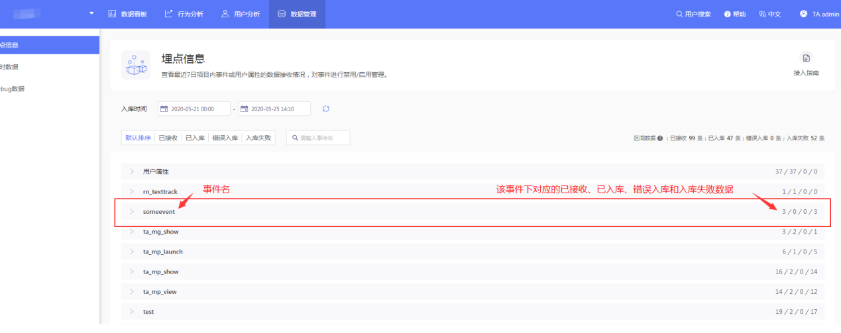The width and height of the screenshot is (841, 333).
Task: Click the event name ta_mp_launch
Action: coord(163,252)
